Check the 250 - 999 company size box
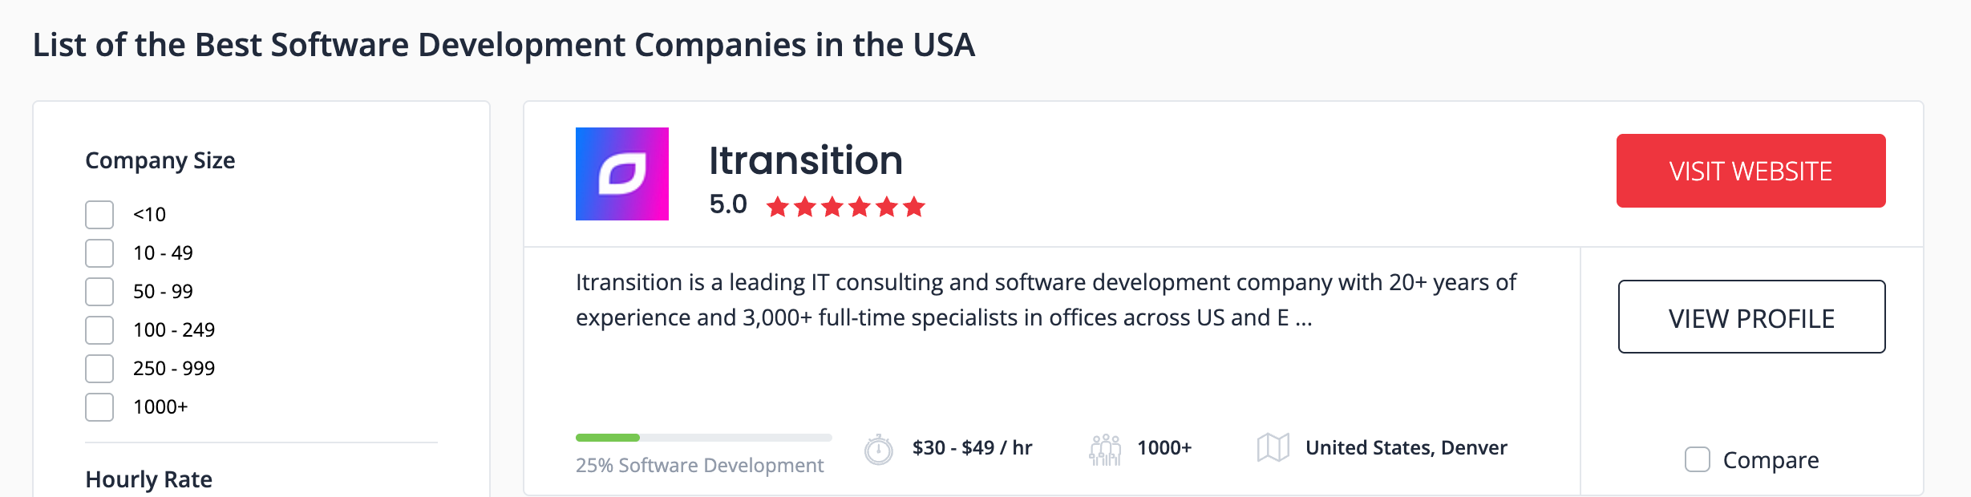Screen dimensions: 1971x497 (99, 369)
